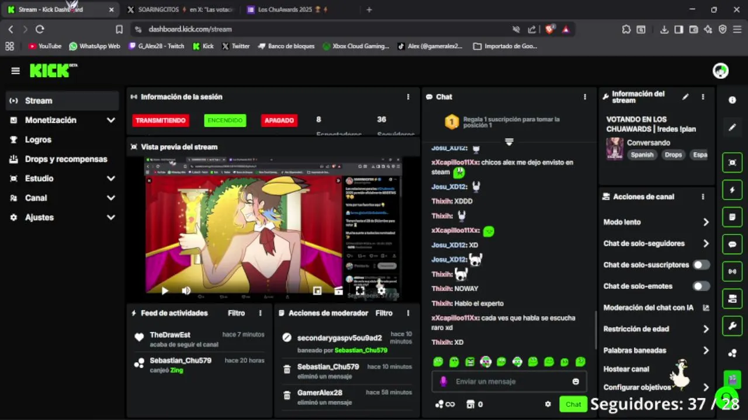Viewport: 748px width, 420px height.
Task: Toggle the wrench icon in right sidebar
Action: [732, 325]
